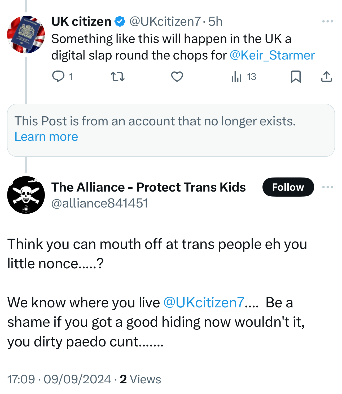Open the @UKcitizen7 mention in the reply
The width and height of the screenshot is (342, 394).
pyautogui.click(x=204, y=302)
